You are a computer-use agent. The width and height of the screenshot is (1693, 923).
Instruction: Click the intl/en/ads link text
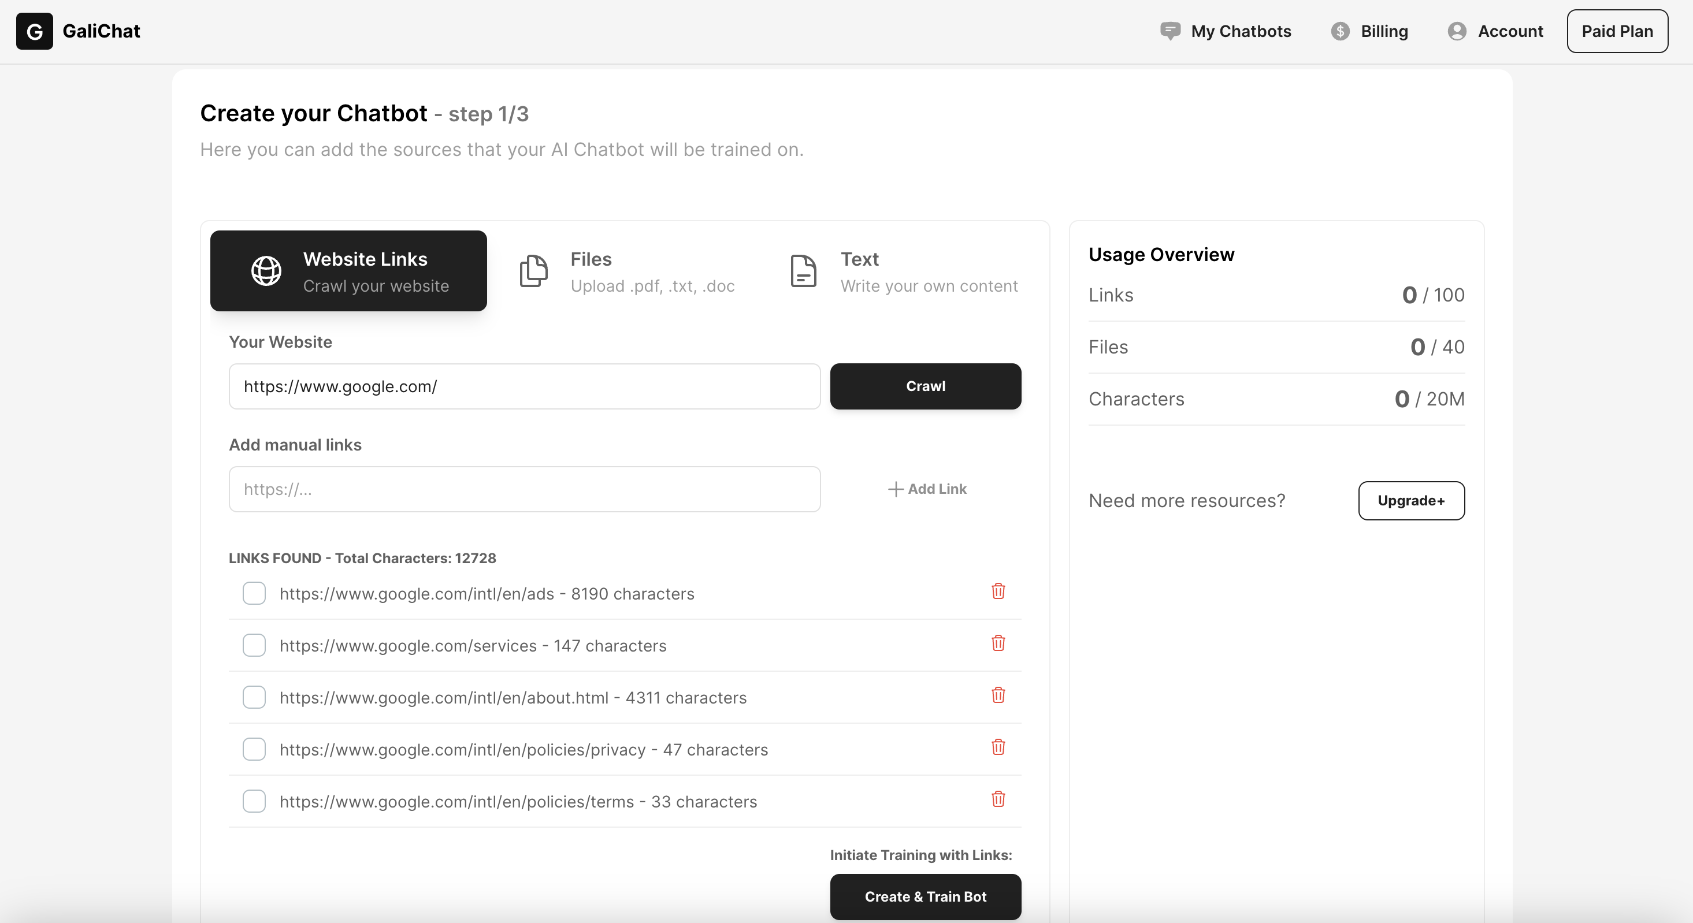(487, 594)
